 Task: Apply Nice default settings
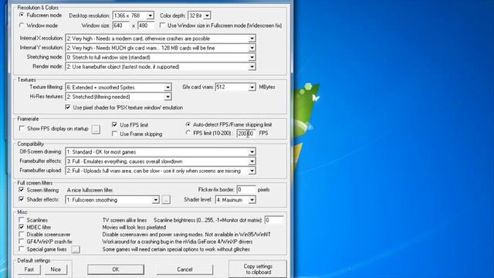click(x=56, y=270)
